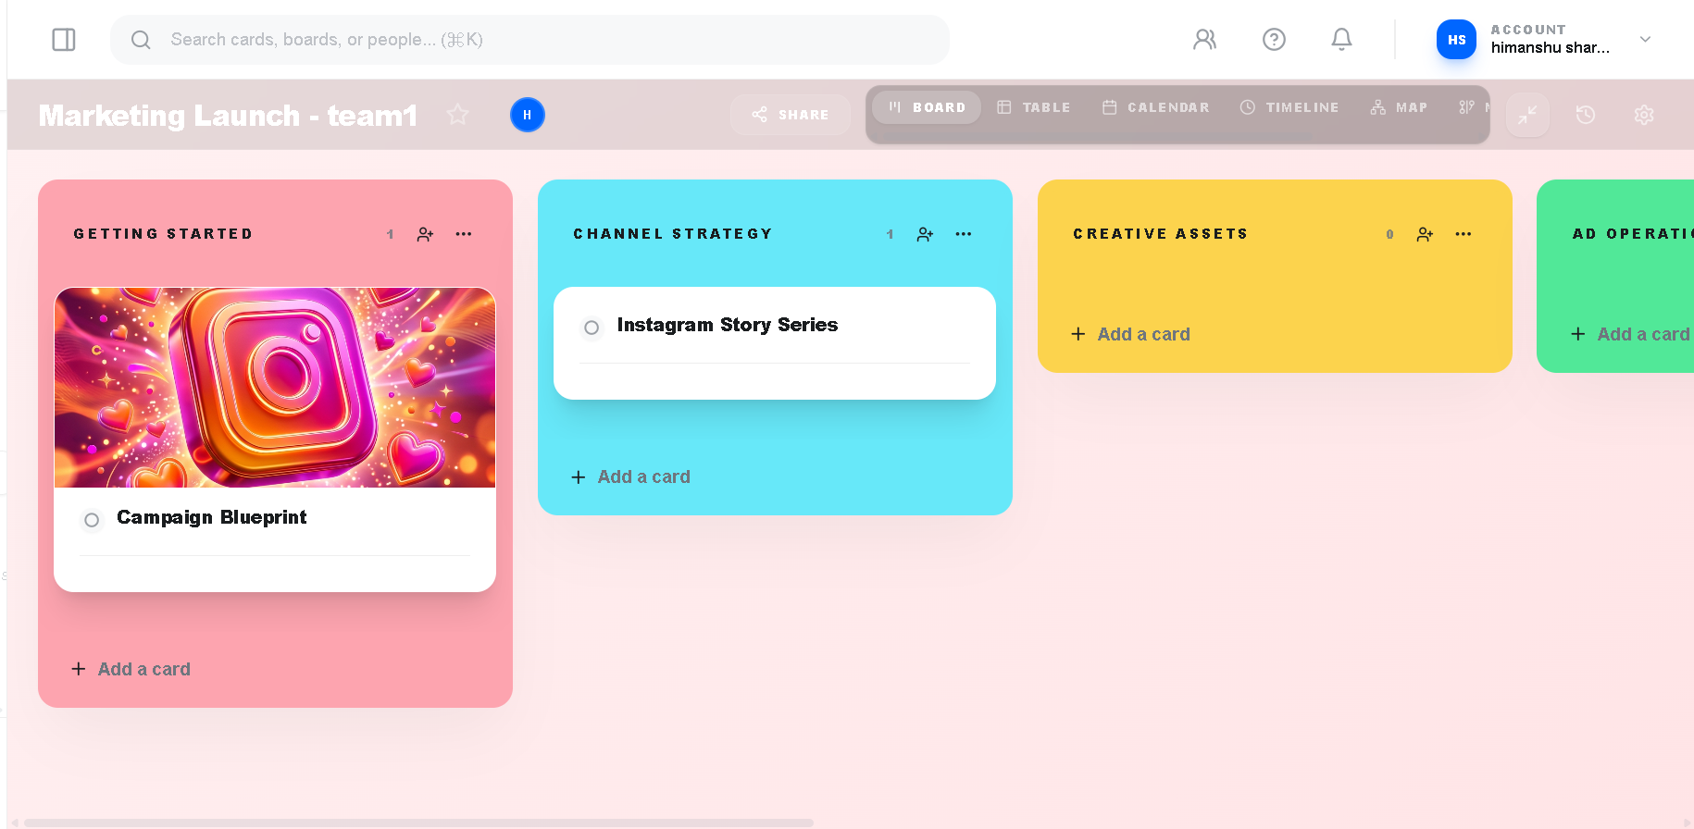Click the H member avatar
The image size is (1694, 829).
click(527, 115)
